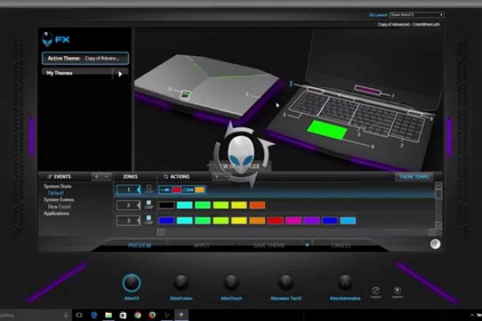Select the black swatch in zone 2
This screenshot has width=482, height=321.
point(166,205)
